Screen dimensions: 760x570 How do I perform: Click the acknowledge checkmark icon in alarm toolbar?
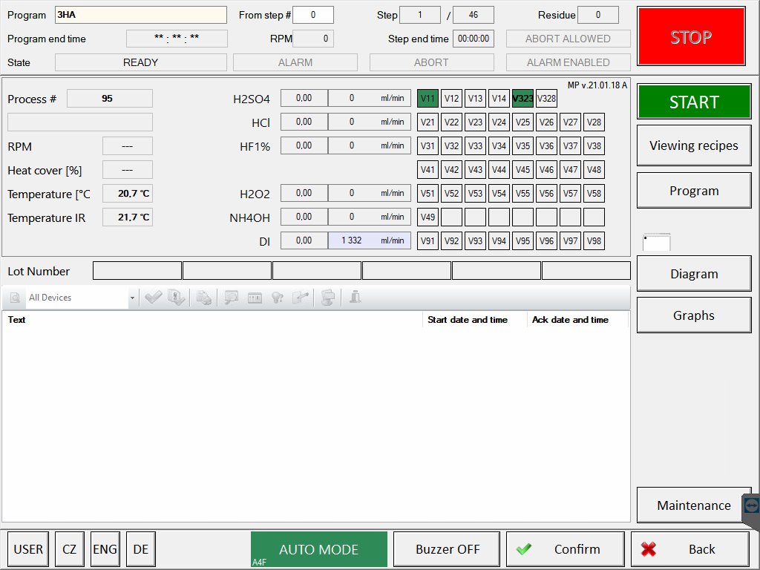tap(154, 298)
